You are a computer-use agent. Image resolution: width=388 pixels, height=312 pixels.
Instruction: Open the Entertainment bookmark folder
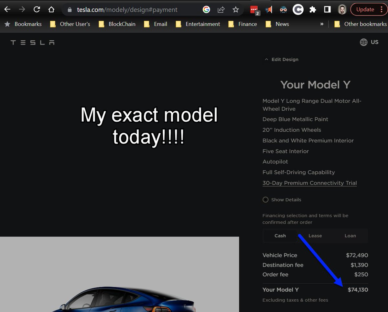198,24
